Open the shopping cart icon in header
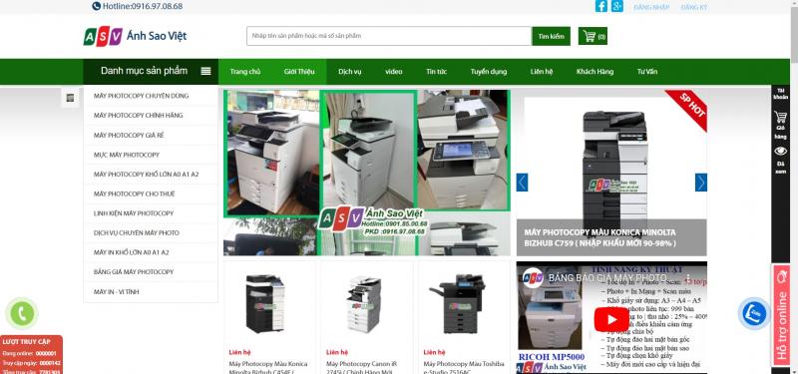 click(593, 36)
